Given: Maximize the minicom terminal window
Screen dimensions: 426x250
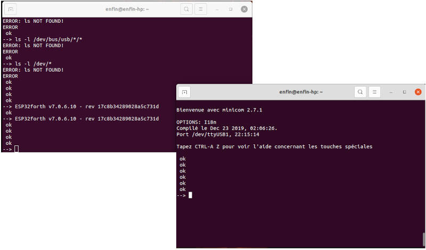Looking at the screenshot, I should pos(405,92).
